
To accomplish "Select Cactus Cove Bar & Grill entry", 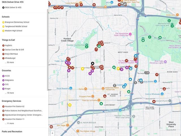I will (14, 50).
